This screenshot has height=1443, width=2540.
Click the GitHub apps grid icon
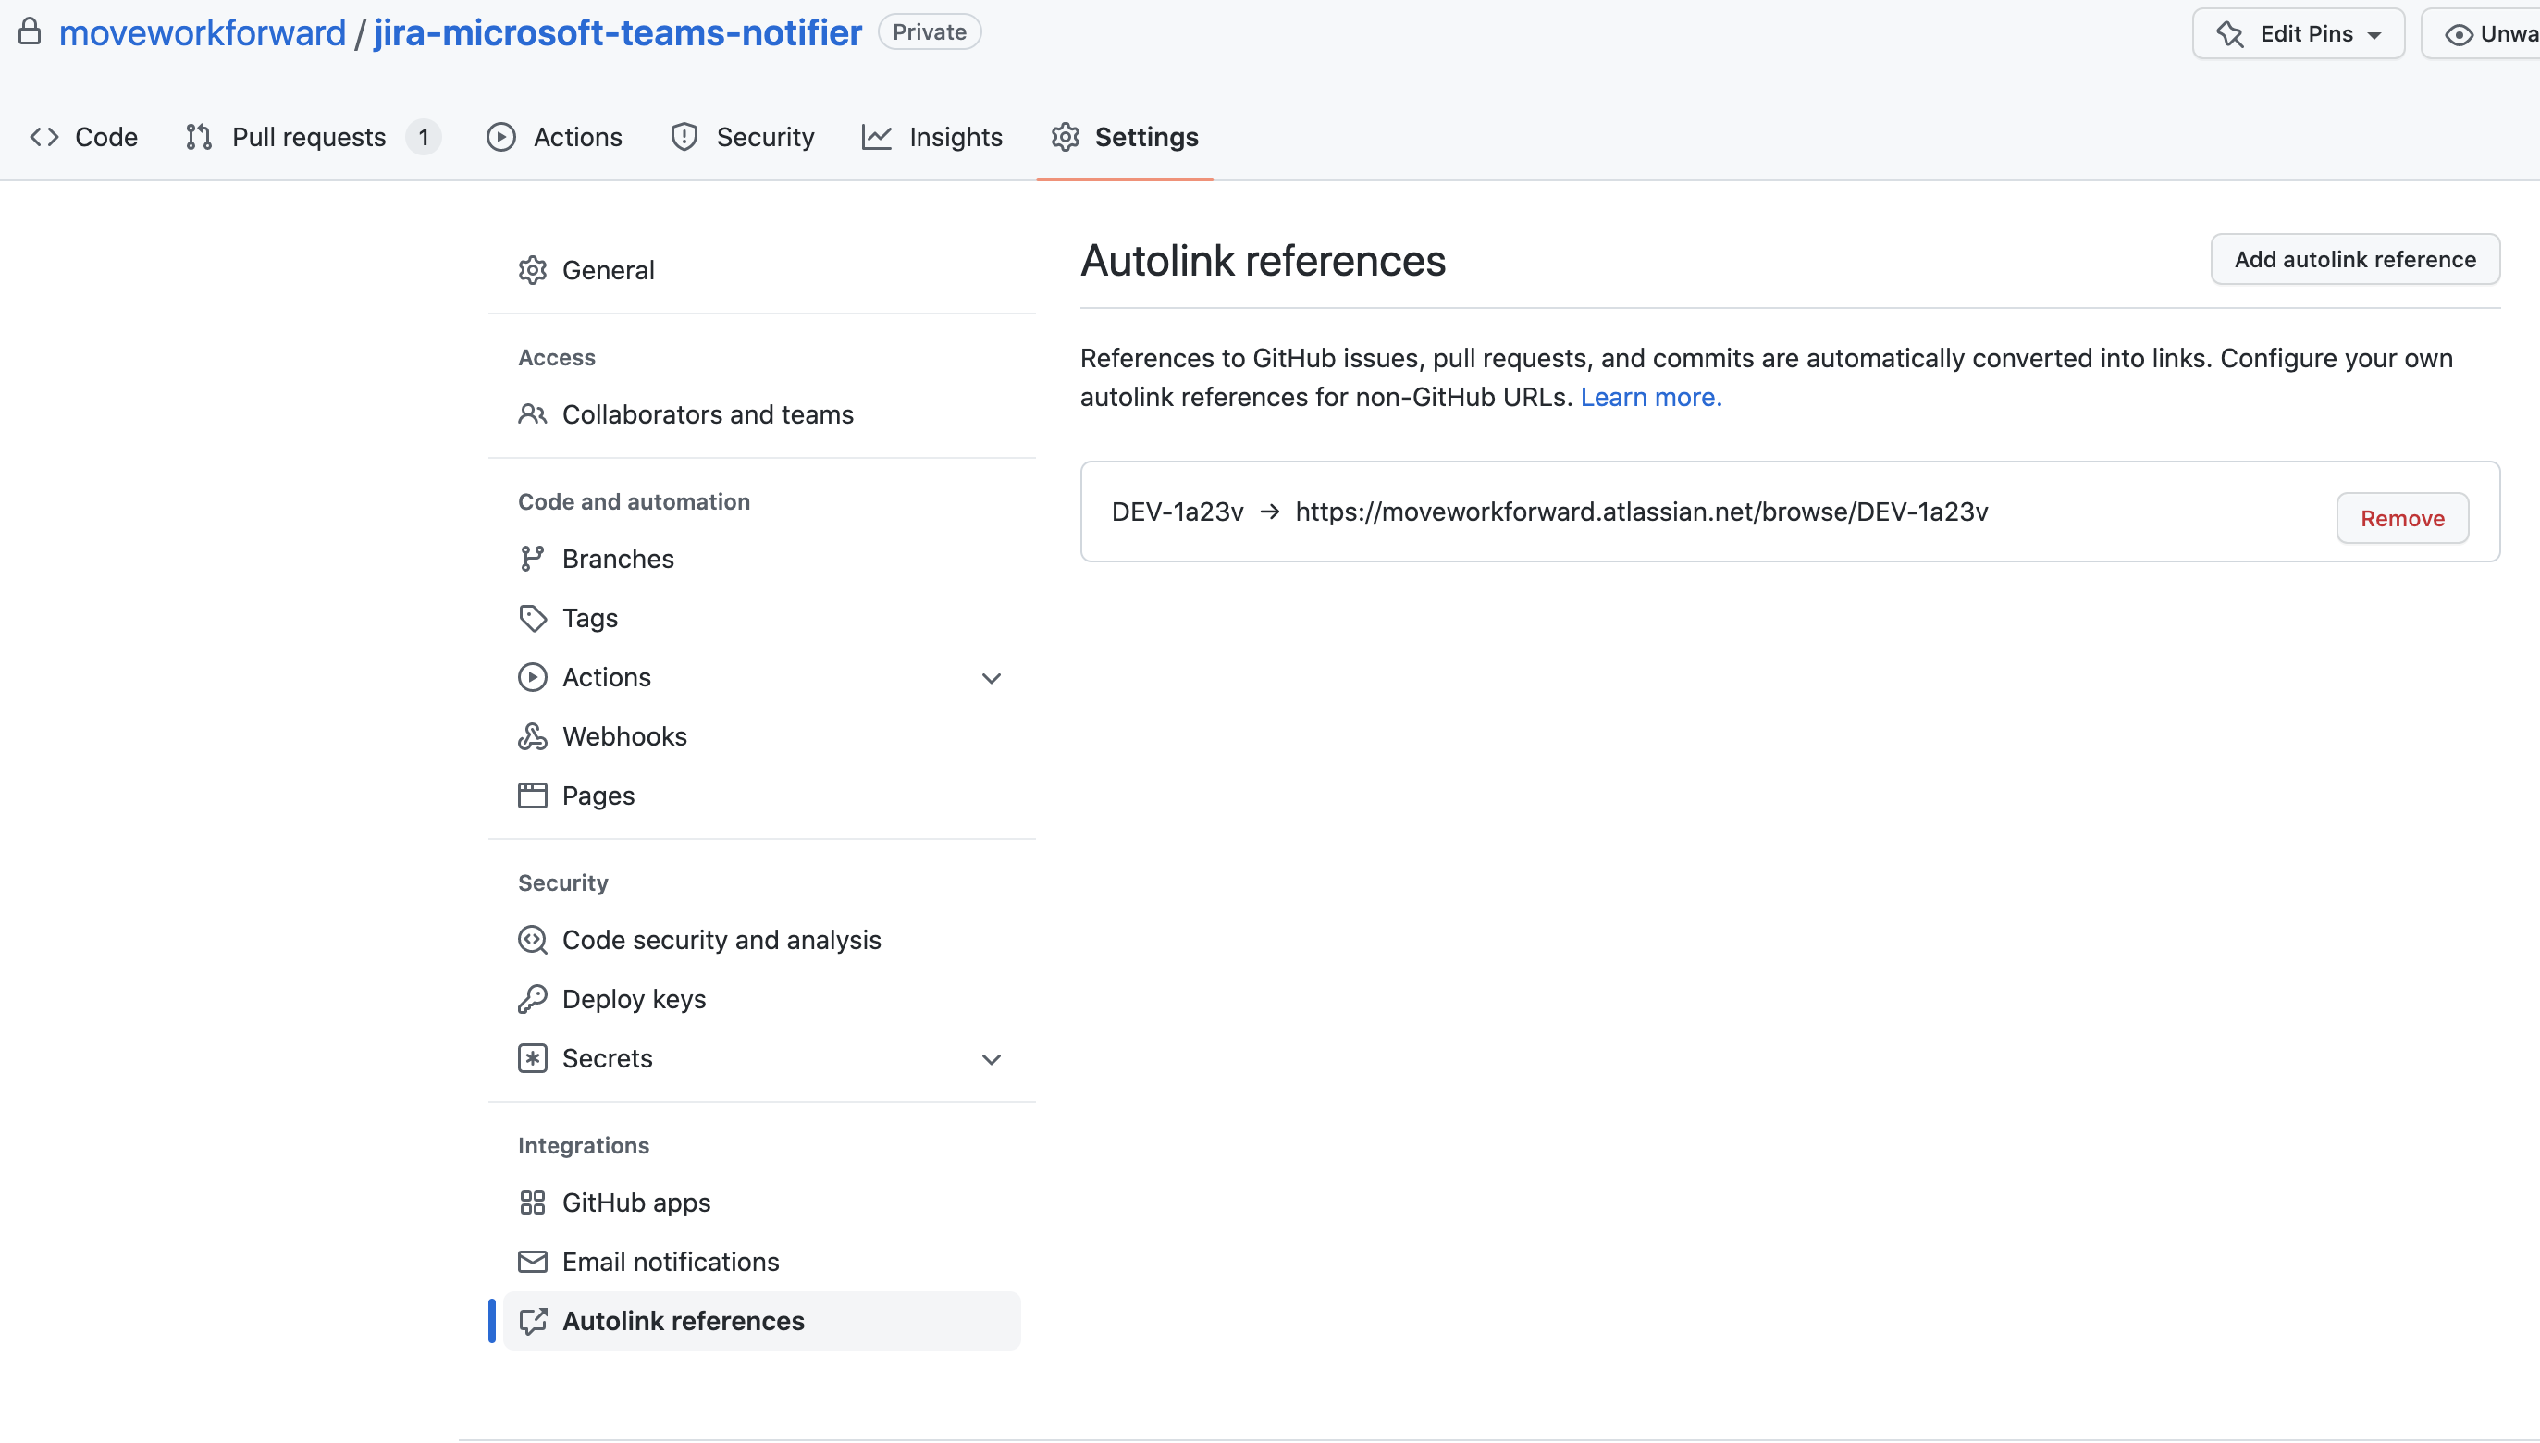(x=532, y=1202)
